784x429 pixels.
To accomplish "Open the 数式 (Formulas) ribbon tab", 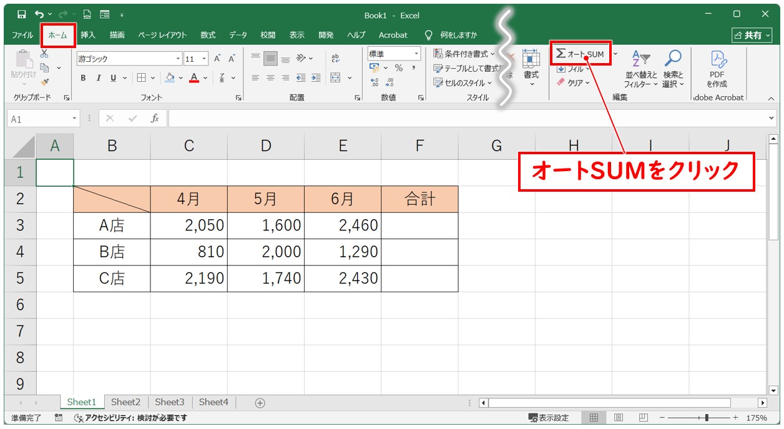I will (208, 35).
